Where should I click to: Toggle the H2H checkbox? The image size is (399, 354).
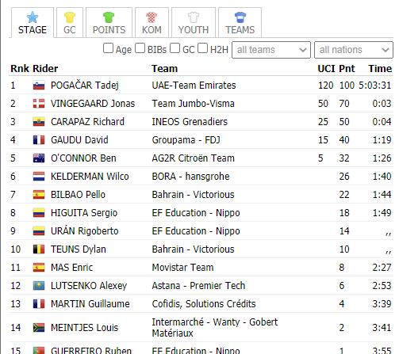pos(202,48)
